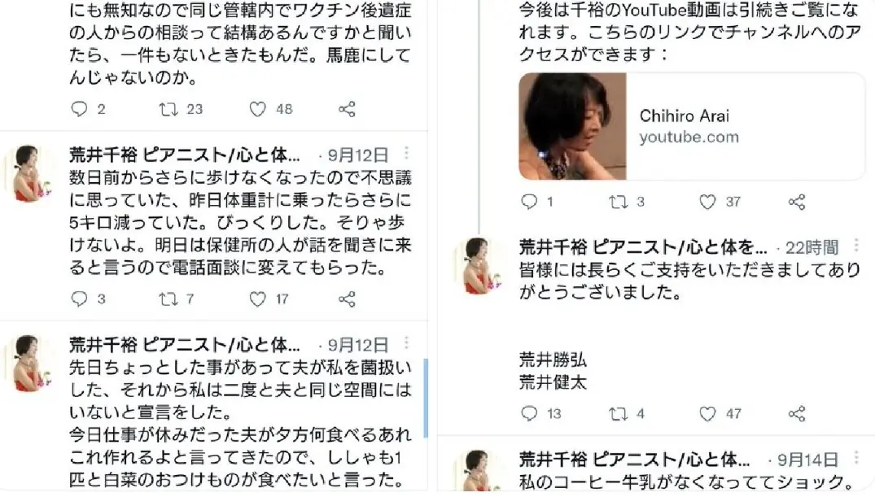Click avatar beside the weight loss tweet

[x=29, y=173]
